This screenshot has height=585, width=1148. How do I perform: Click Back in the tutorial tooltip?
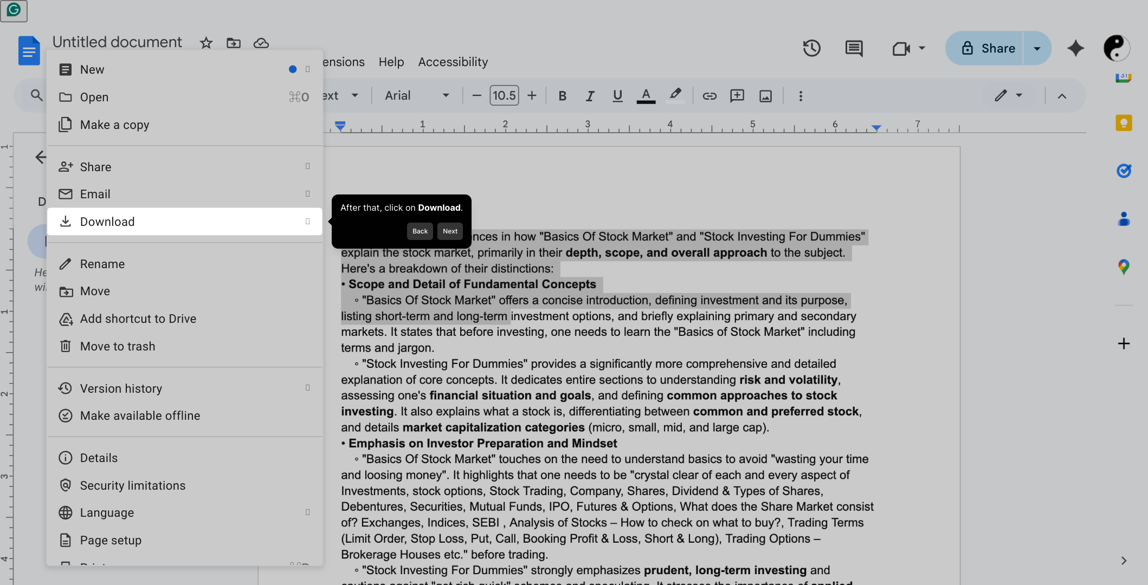(420, 231)
